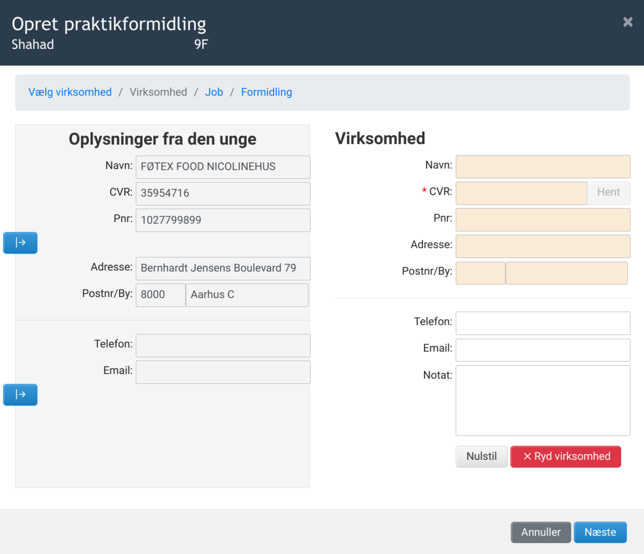Click the Virksomhed city name field

(x=566, y=273)
